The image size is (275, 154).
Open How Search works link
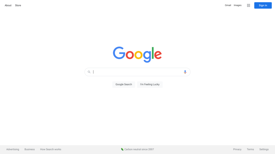point(51,149)
